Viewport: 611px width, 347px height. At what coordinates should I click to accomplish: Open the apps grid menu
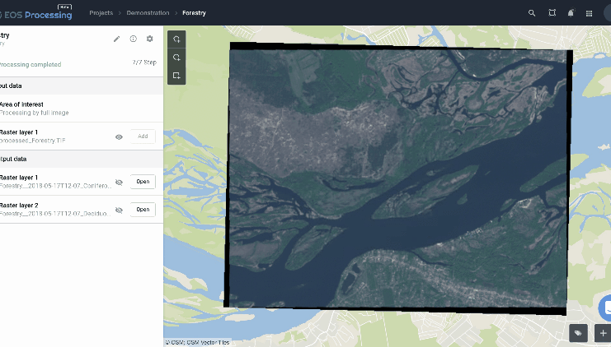tap(589, 13)
